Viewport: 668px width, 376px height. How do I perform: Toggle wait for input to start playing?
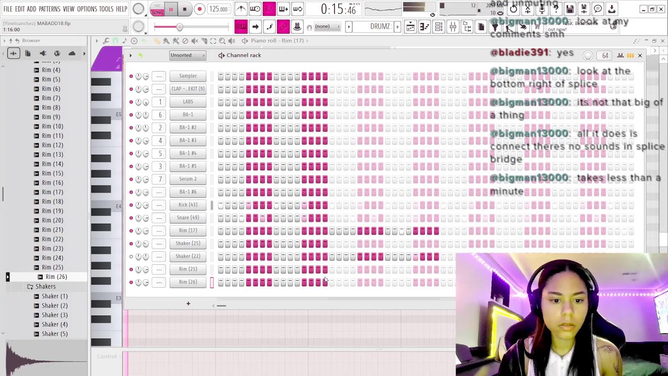pos(255,9)
